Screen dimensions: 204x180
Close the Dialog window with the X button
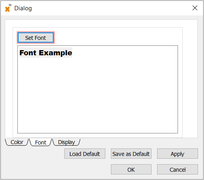coord(195,8)
